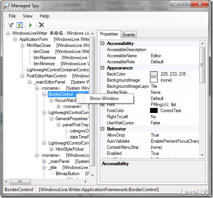Image resolution: width=213 pixels, height=198 pixels.
Task: Expand the _mainPanel tree node
Action: pos(44,162)
